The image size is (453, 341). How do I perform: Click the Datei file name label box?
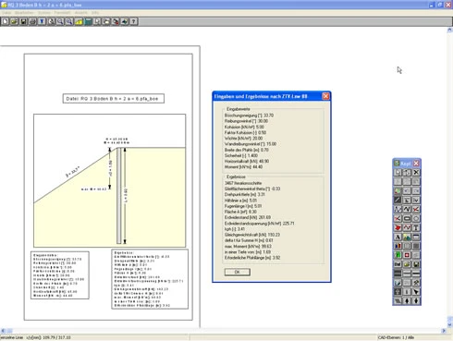click(114, 99)
